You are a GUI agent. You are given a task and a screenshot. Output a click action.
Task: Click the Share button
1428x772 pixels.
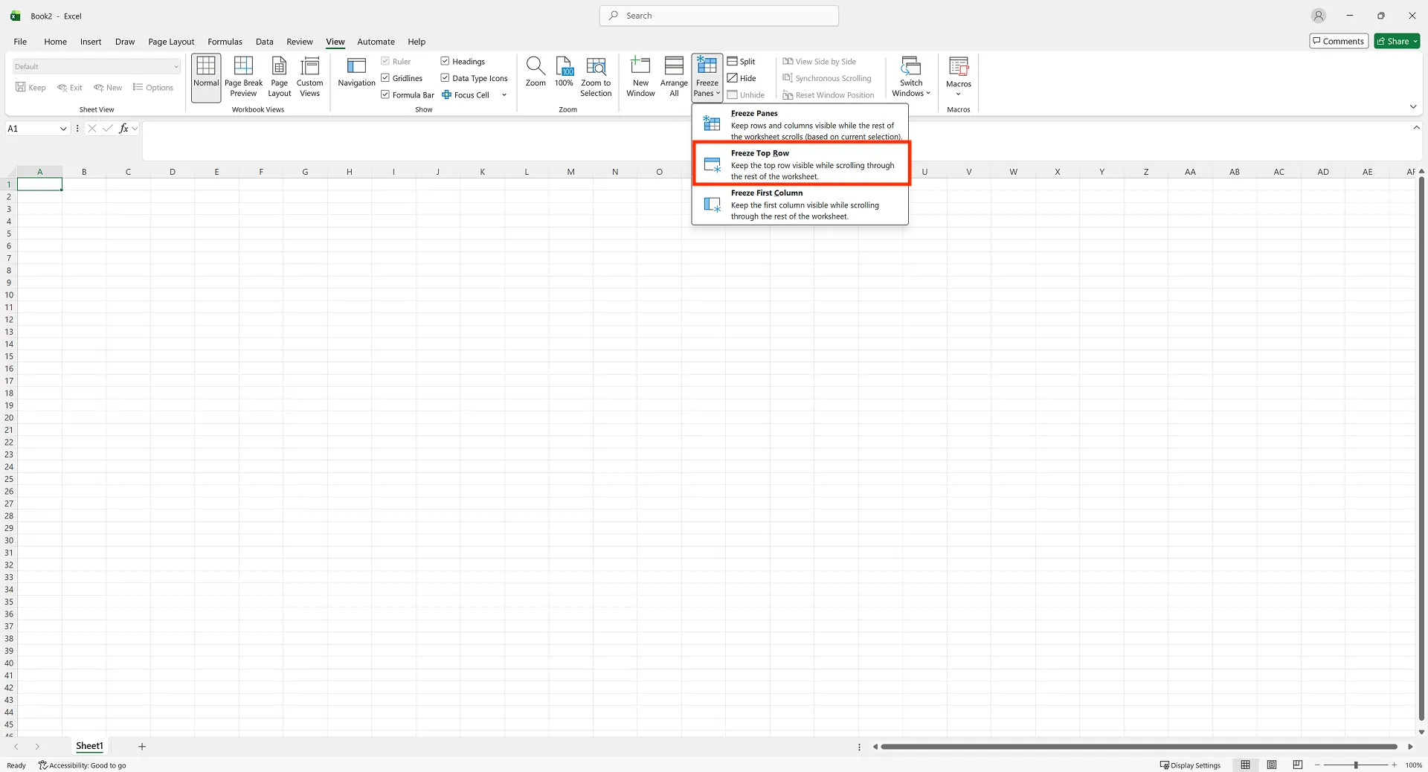(x=1395, y=41)
